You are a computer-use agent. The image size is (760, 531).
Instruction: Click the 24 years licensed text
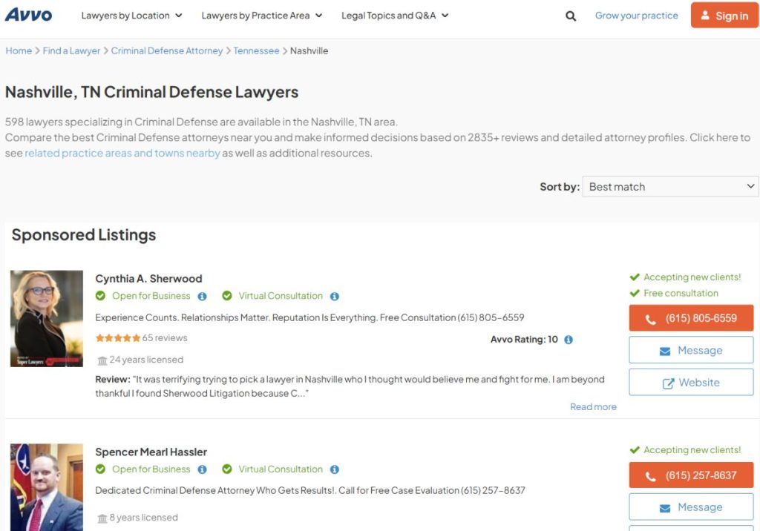click(x=146, y=360)
